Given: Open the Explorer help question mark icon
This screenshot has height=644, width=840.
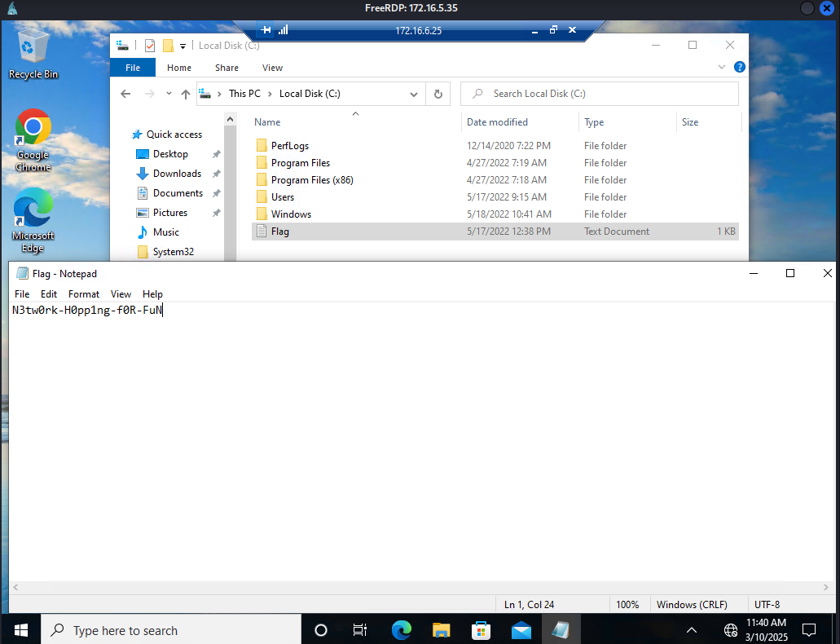Looking at the screenshot, I should click(740, 68).
